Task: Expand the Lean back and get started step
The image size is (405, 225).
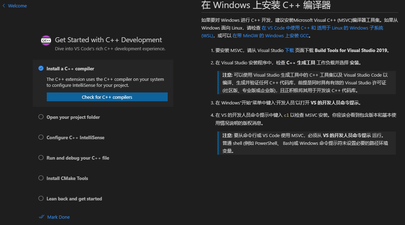Action: tap(74, 199)
